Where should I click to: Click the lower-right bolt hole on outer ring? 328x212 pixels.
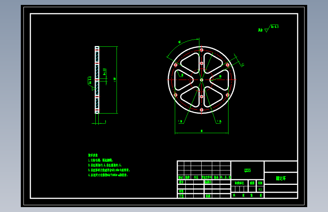point(227,95)
